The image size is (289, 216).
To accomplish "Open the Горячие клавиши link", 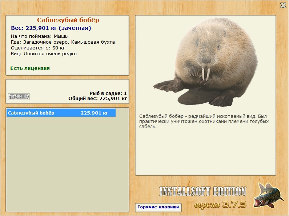I will click(x=158, y=207).
